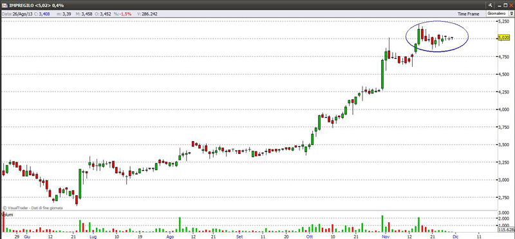The height and width of the screenshot is (239, 515).
Task: Click the 'Ago' month label on time axis
Action: (x=170, y=236)
